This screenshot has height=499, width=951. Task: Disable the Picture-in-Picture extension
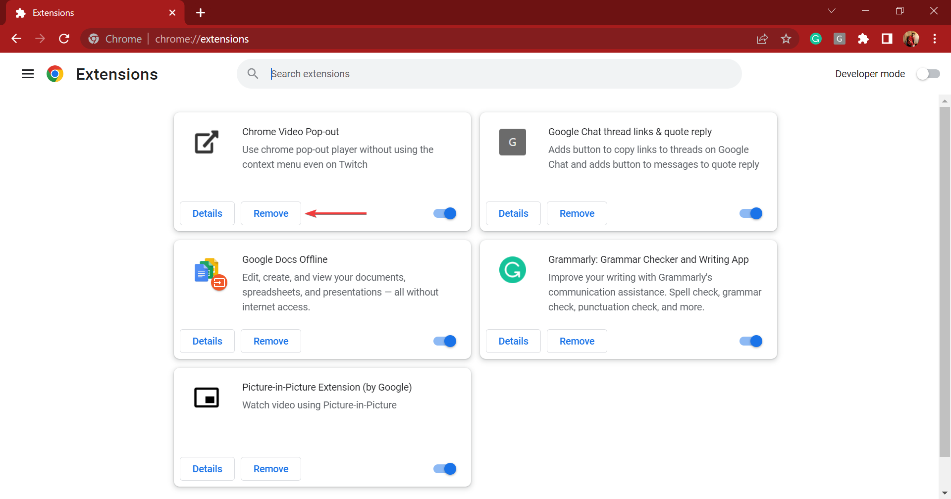(x=445, y=469)
